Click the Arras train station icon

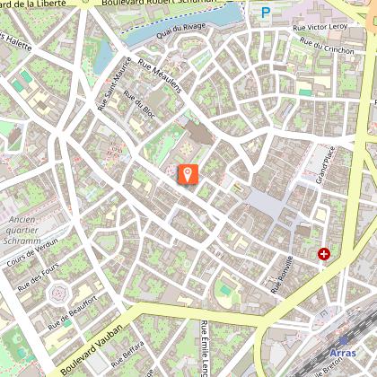click(344, 340)
